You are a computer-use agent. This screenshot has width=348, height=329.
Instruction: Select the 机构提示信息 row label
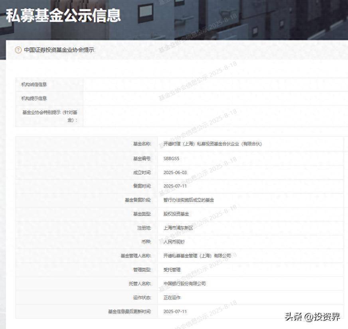[34, 98]
